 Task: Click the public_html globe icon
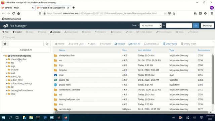55,85
